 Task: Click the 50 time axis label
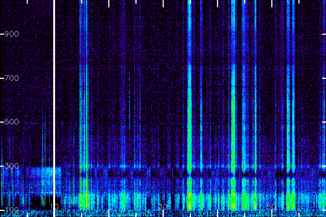tap(271, 207)
